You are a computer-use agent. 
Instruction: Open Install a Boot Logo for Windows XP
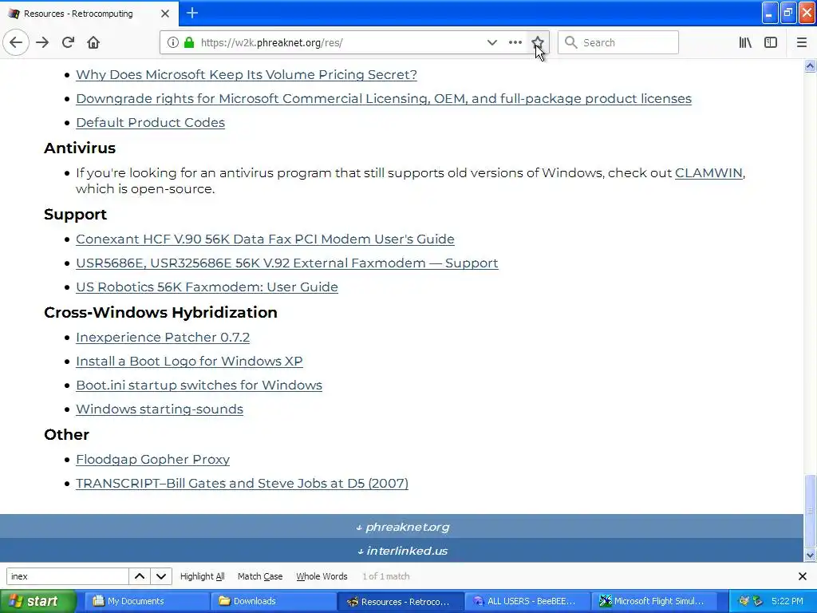click(x=189, y=362)
